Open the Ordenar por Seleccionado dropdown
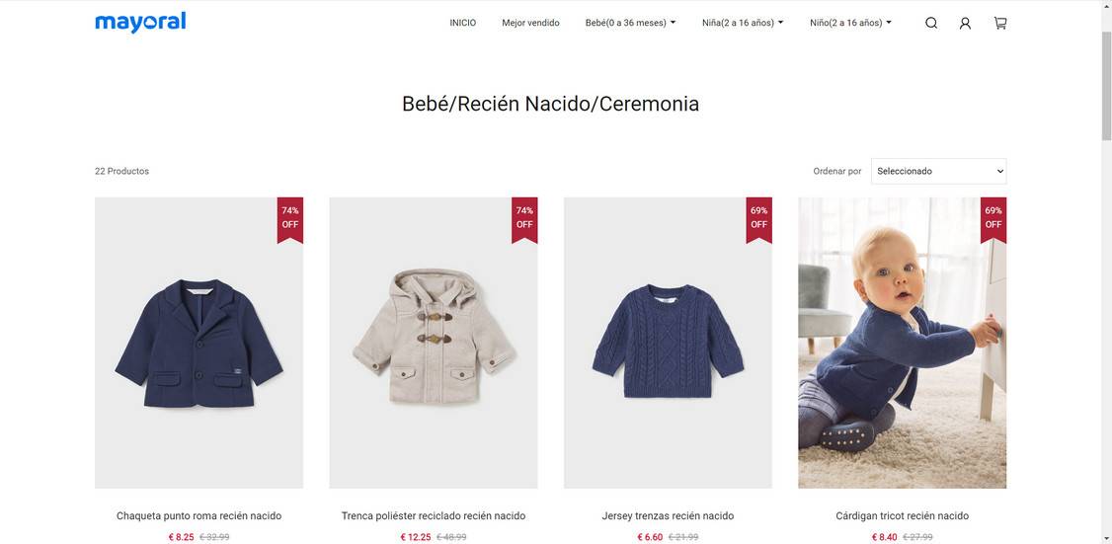This screenshot has height=544, width=1112. [x=938, y=171]
